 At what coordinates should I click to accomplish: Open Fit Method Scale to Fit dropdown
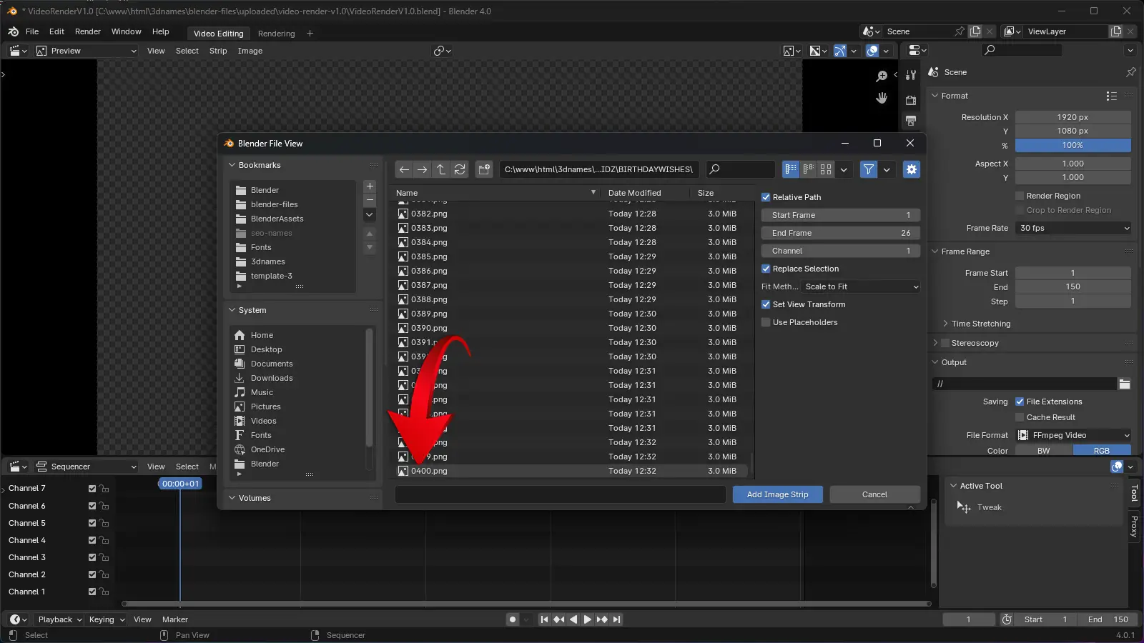[x=861, y=286]
